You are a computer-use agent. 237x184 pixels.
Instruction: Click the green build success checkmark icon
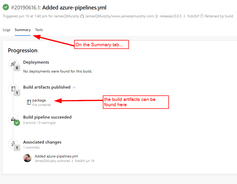(6, 7)
